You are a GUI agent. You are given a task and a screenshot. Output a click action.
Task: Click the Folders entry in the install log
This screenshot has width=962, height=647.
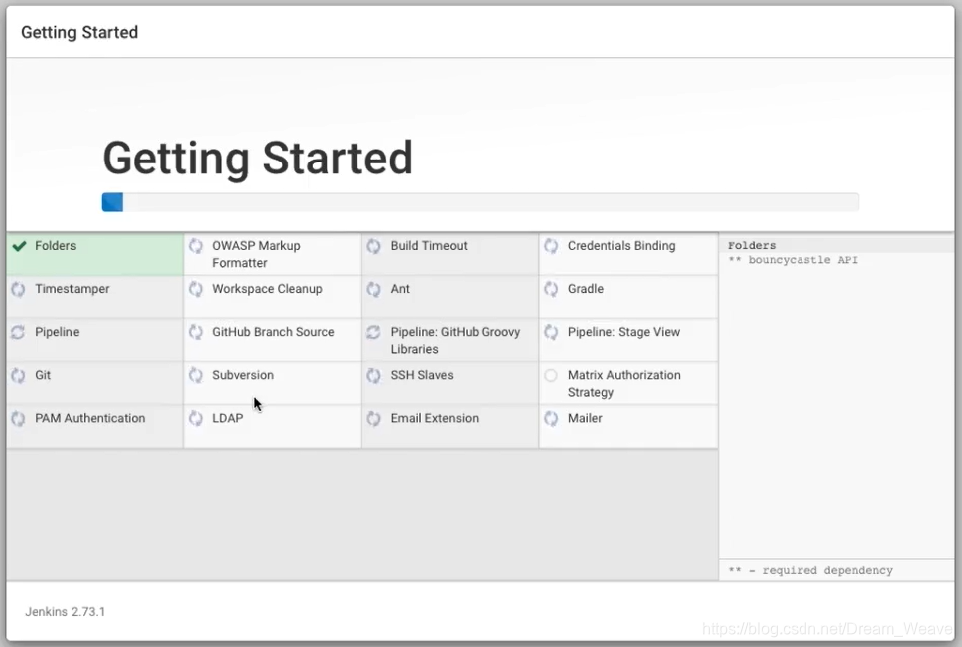752,246
